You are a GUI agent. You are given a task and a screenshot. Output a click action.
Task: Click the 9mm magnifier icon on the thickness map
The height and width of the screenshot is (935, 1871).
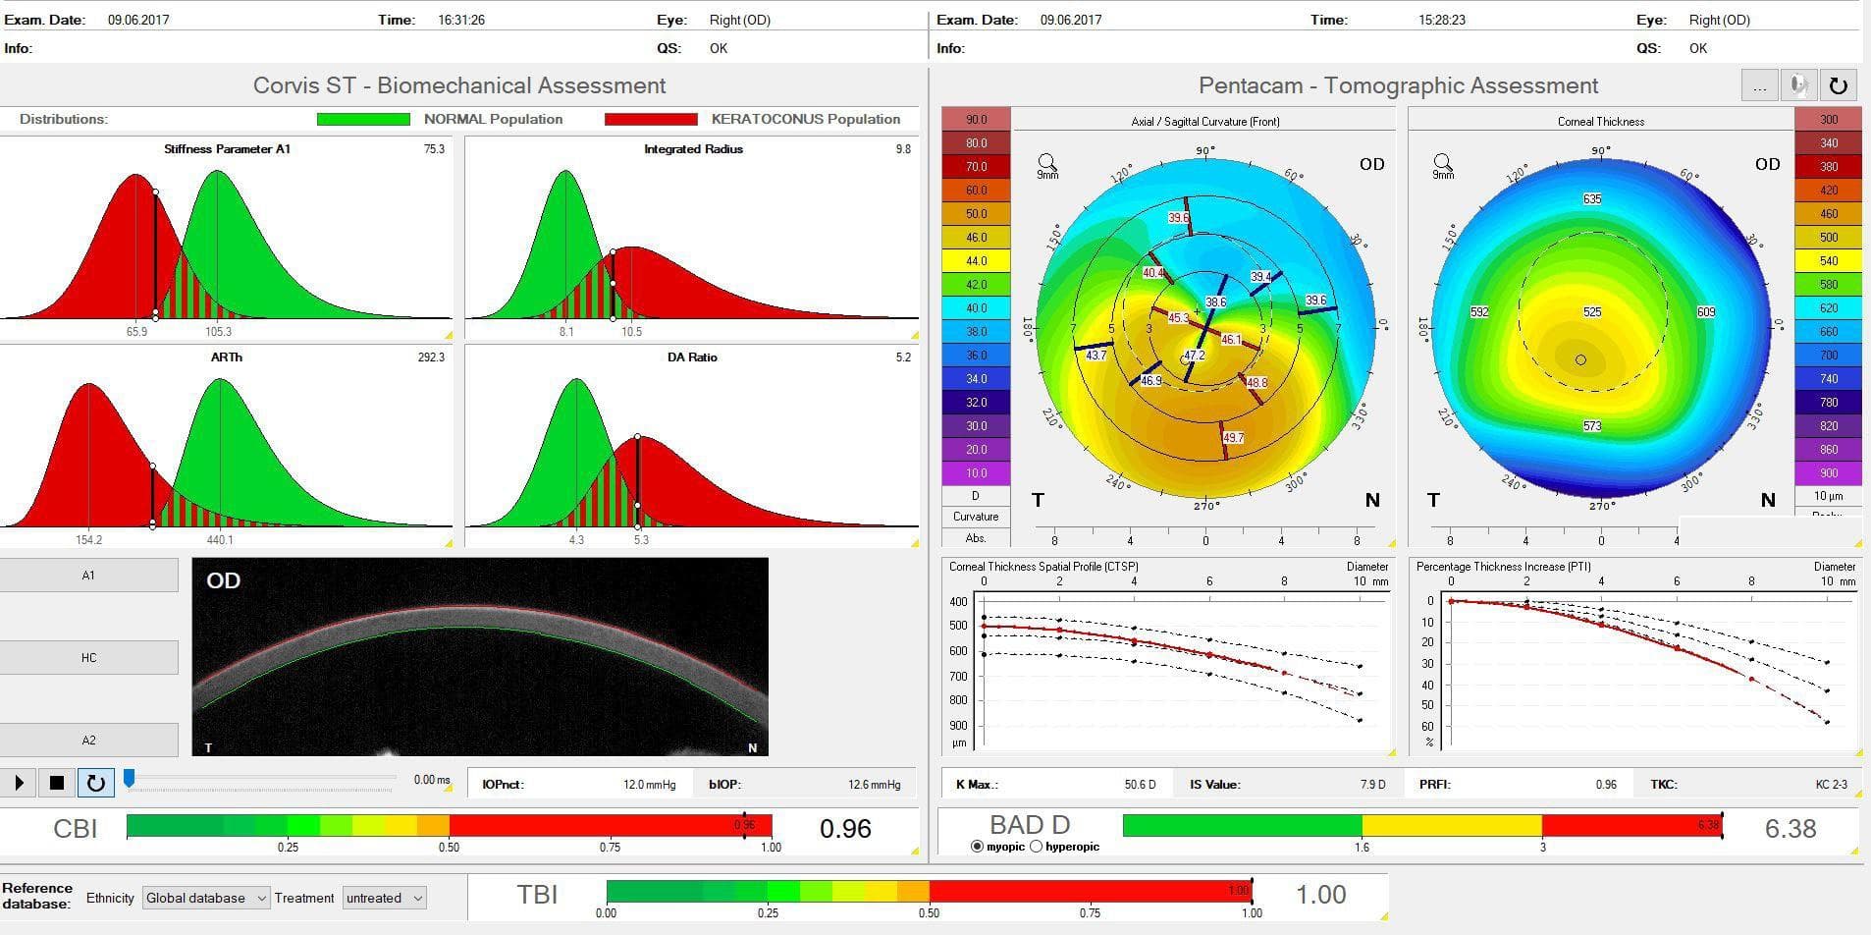(1443, 164)
